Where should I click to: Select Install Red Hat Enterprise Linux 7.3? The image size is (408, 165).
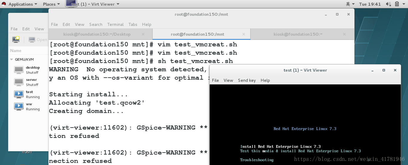pos(280,147)
